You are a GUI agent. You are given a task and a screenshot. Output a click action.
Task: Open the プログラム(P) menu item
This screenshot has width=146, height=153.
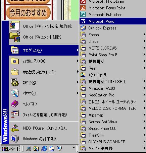pos(44,50)
